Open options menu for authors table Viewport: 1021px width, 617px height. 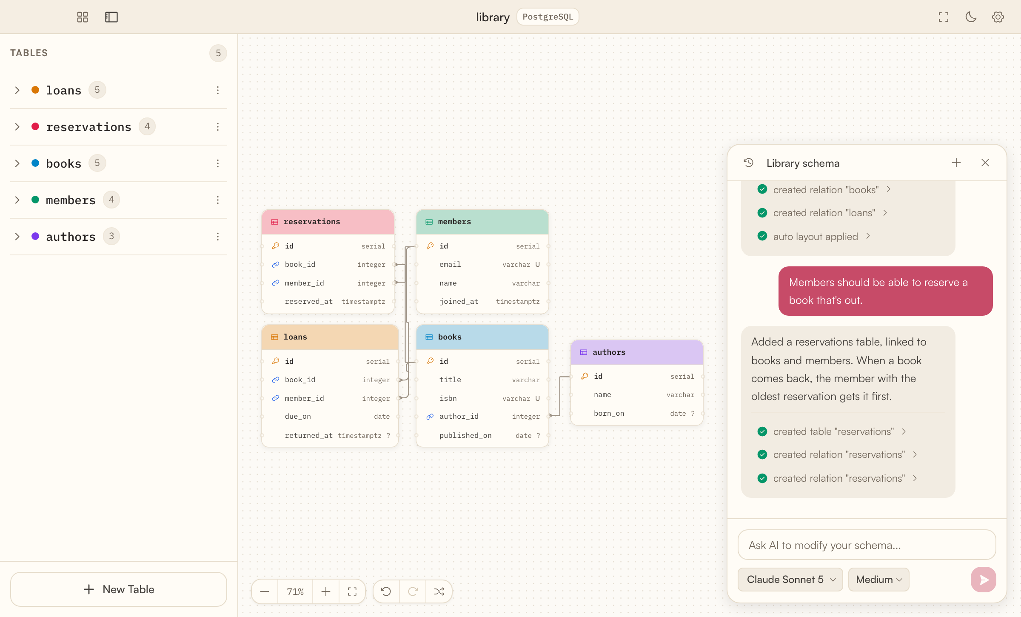pyautogui.click(x=218, y=237)
